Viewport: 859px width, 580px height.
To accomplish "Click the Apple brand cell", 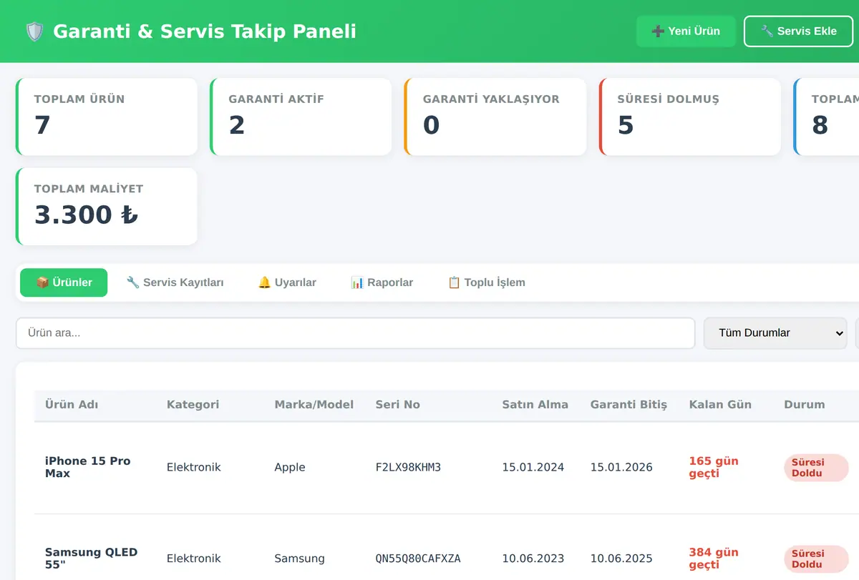I will point(290,468).
